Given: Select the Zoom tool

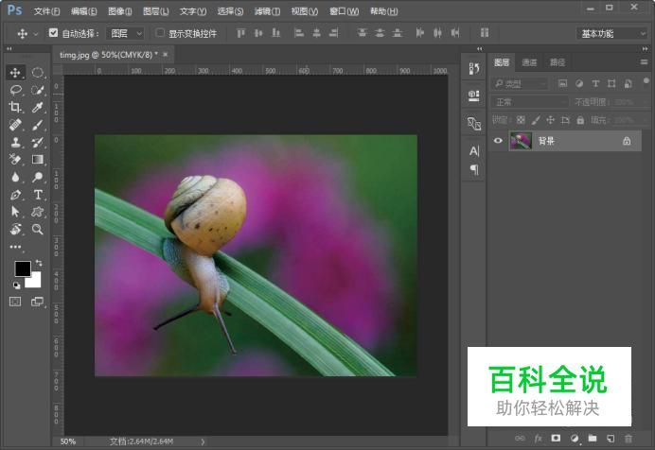Looking at the screenshot, I should (x=38, y=229).
